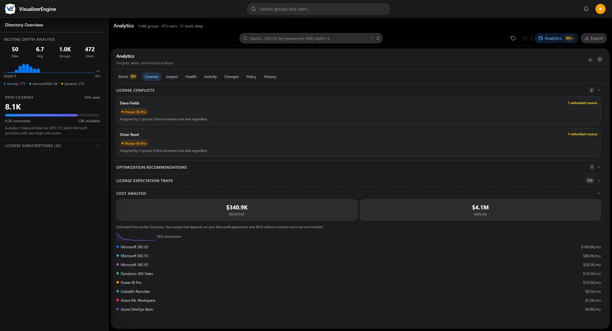Screen dimensions: 612x331
Task: Click the magnifier in the query search box
Action: click(x=245, y=38)
